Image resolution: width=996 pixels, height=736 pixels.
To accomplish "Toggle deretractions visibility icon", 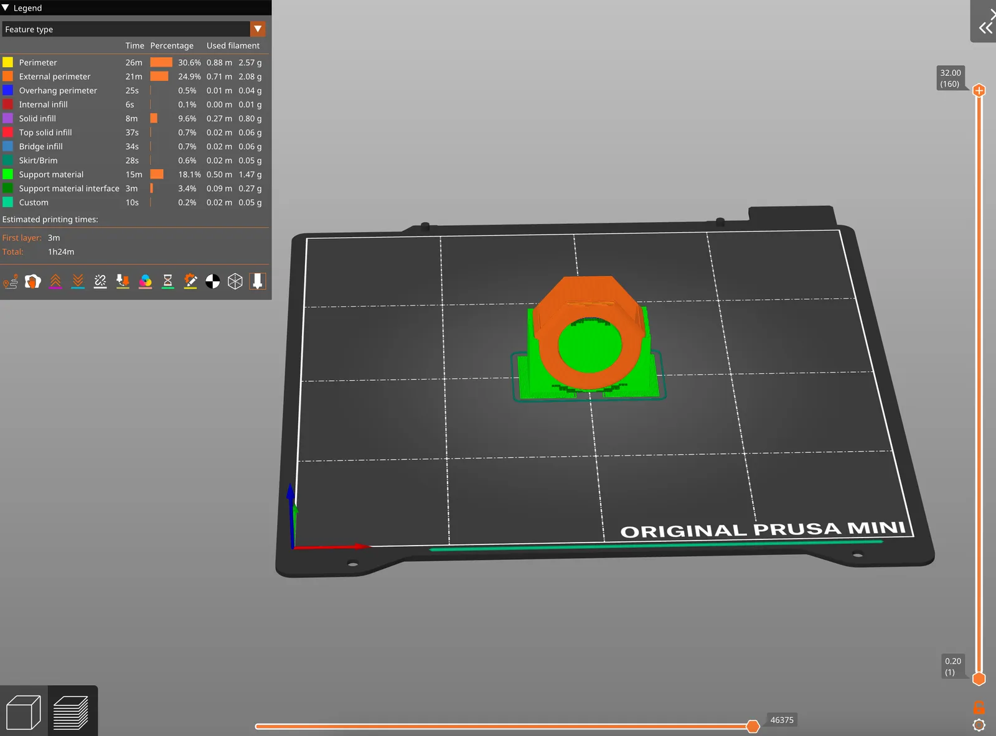I will 78,282.
